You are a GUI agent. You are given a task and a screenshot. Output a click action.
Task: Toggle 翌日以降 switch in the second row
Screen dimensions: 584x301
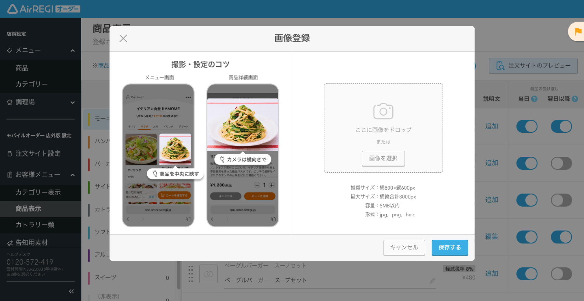pyautogui.click(x=561, y=163)
